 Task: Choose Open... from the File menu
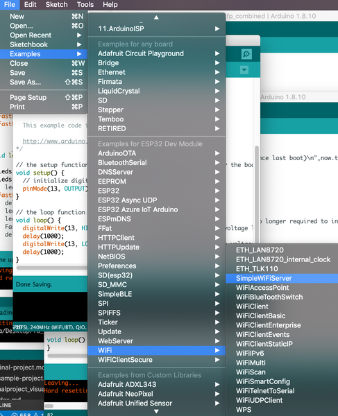(44, 26)
